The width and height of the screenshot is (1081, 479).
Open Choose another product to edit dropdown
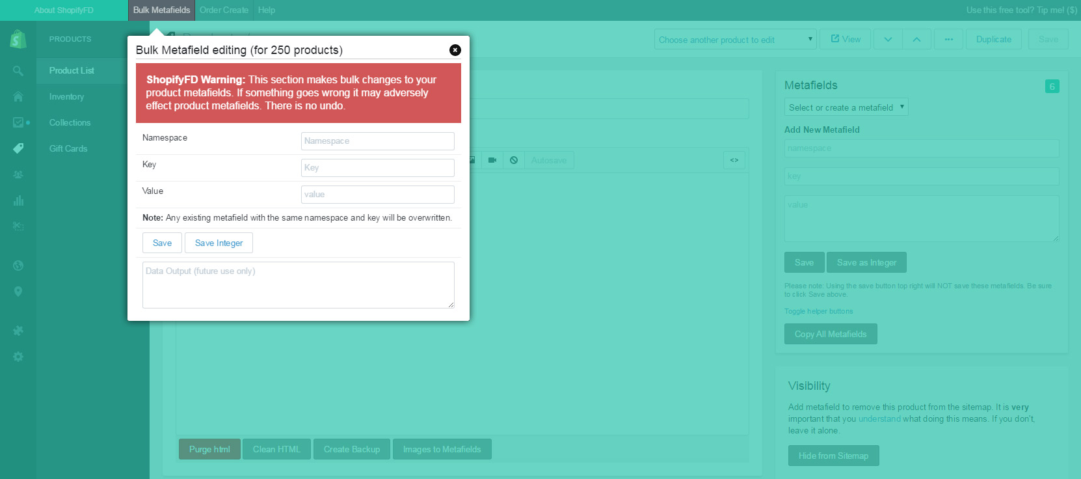tap(736, 40)
